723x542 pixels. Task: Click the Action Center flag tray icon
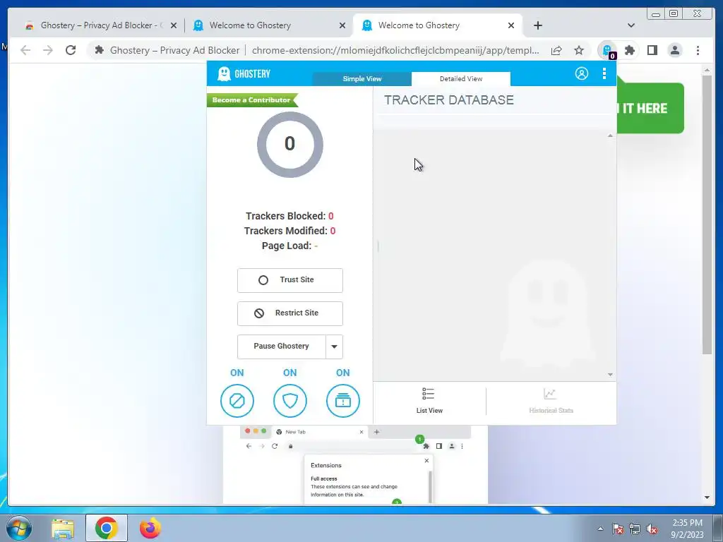click(618, 529)
